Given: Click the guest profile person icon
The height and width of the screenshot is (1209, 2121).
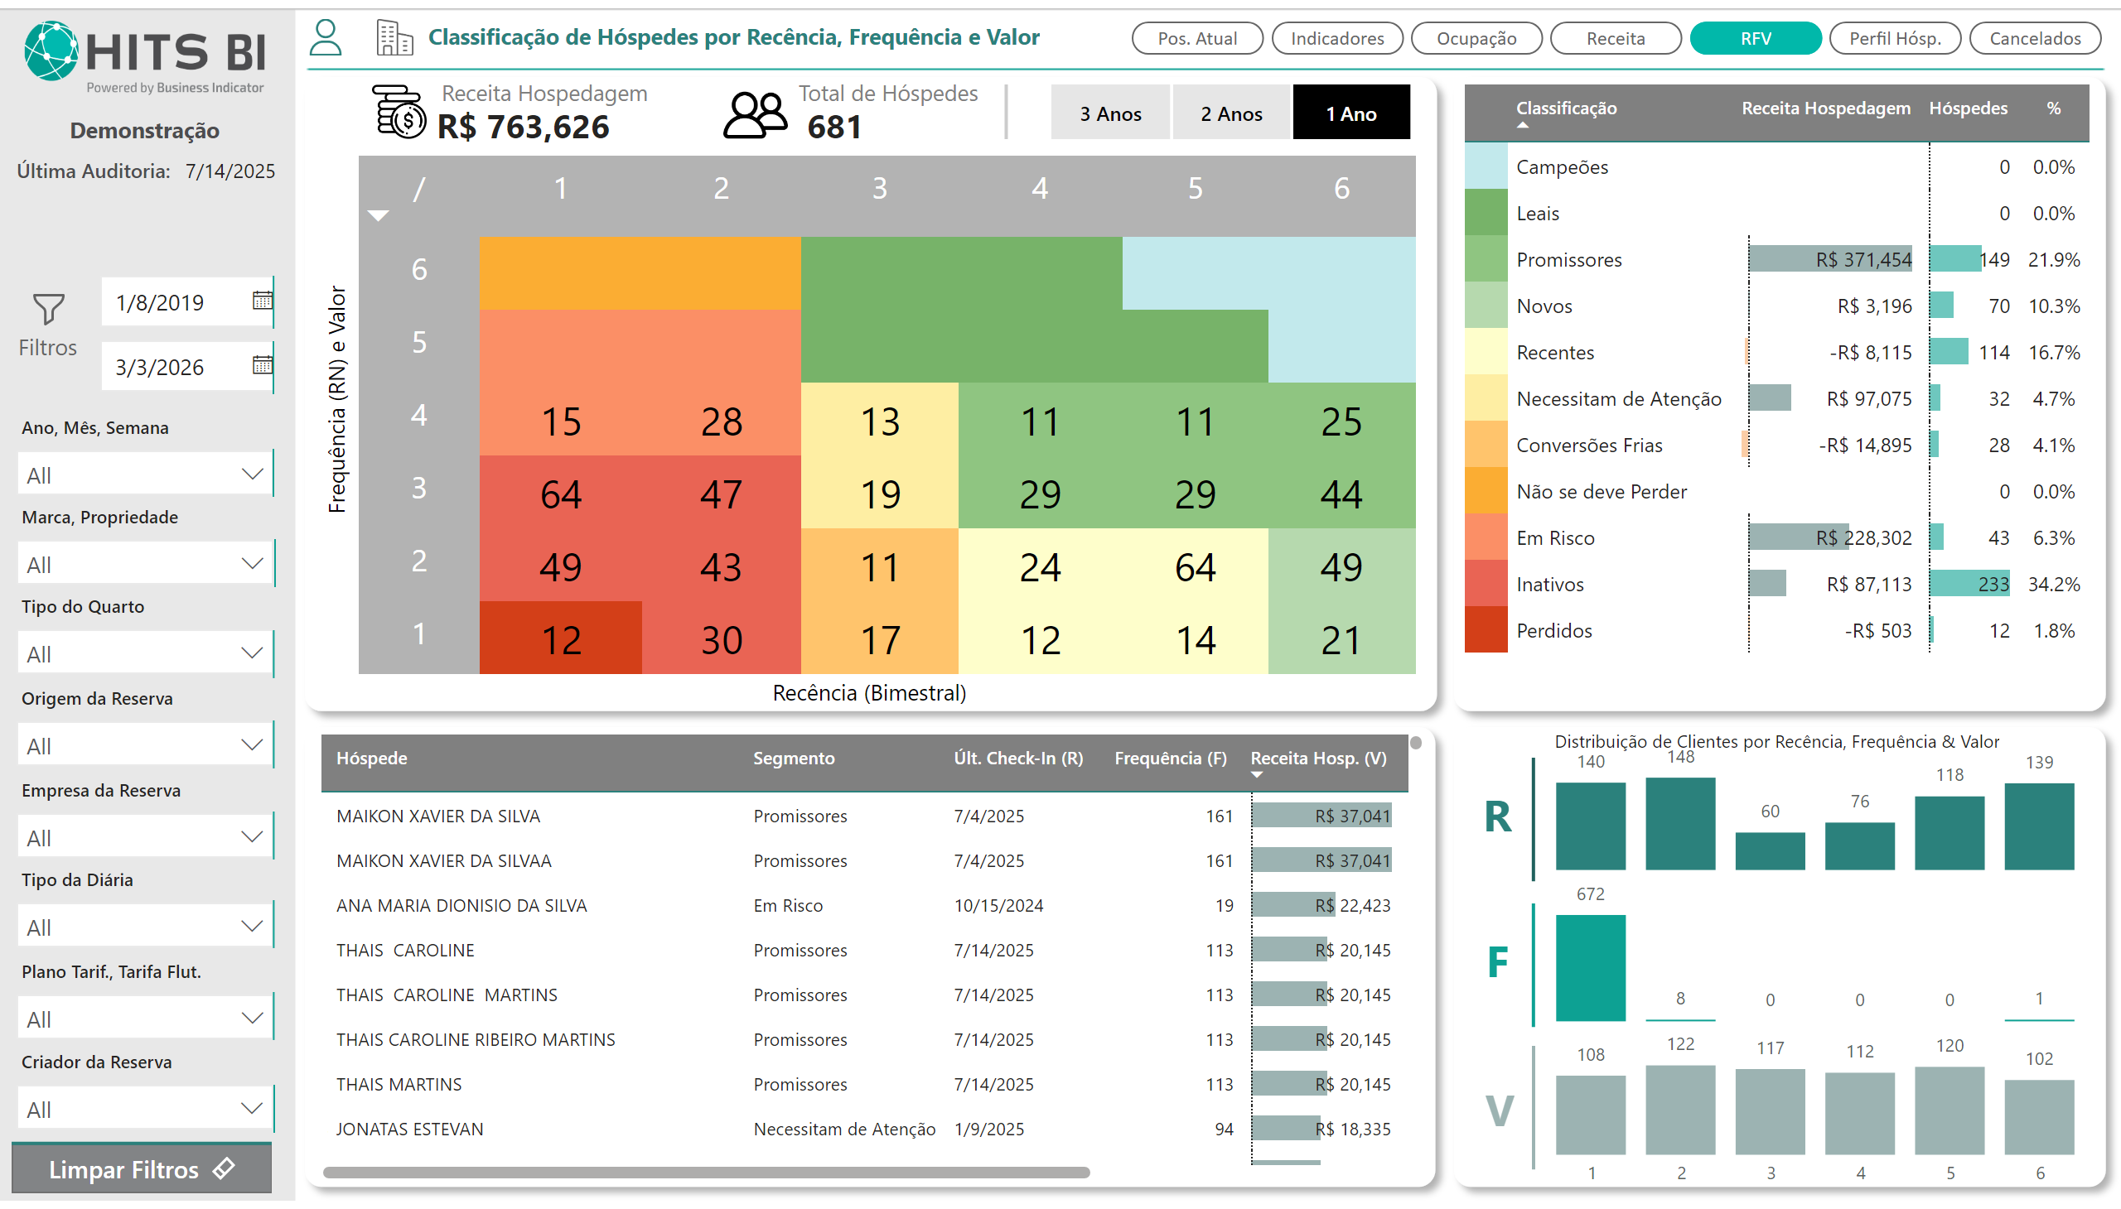Looking at the screenshot, I should pyautogui.click(x=325, y=38).
